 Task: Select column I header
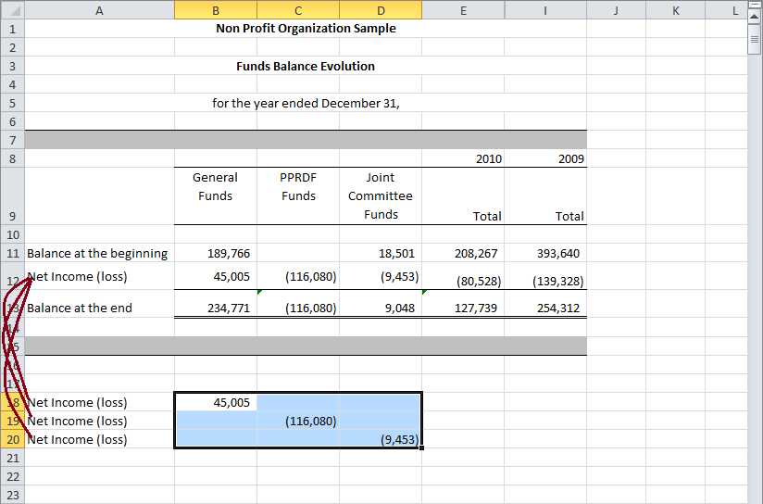[x=545, y=10]
